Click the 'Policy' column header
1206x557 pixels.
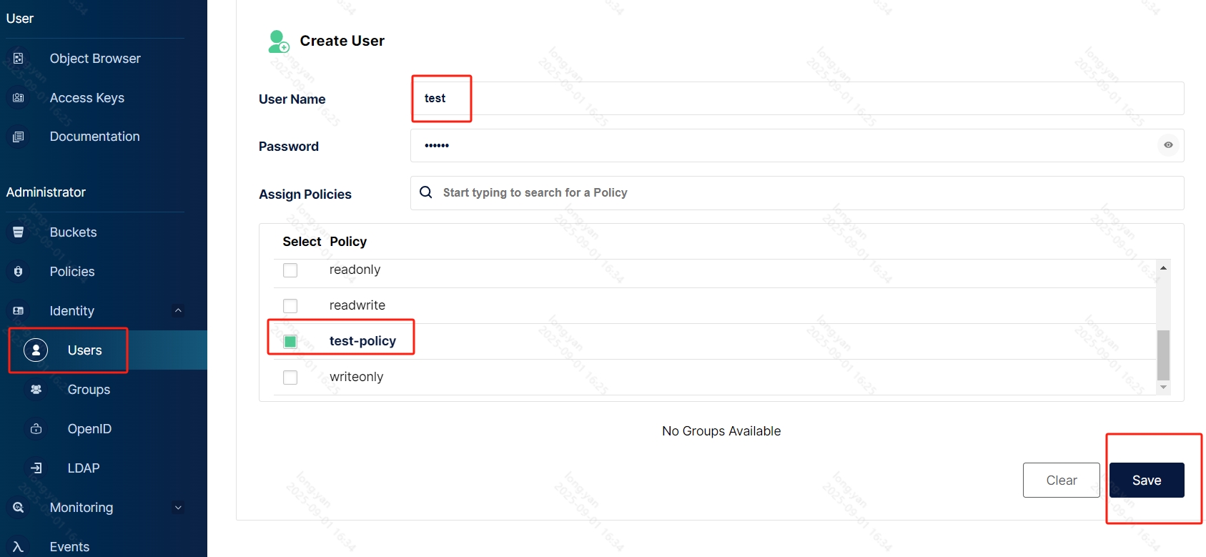(348, 242)
